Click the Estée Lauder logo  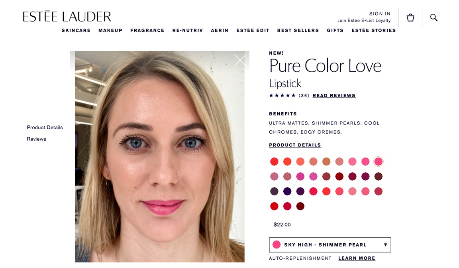(67, 16)
